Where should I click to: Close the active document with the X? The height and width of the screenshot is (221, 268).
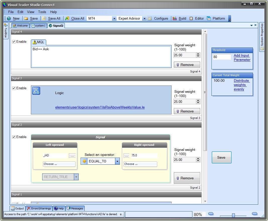[255, 25]
